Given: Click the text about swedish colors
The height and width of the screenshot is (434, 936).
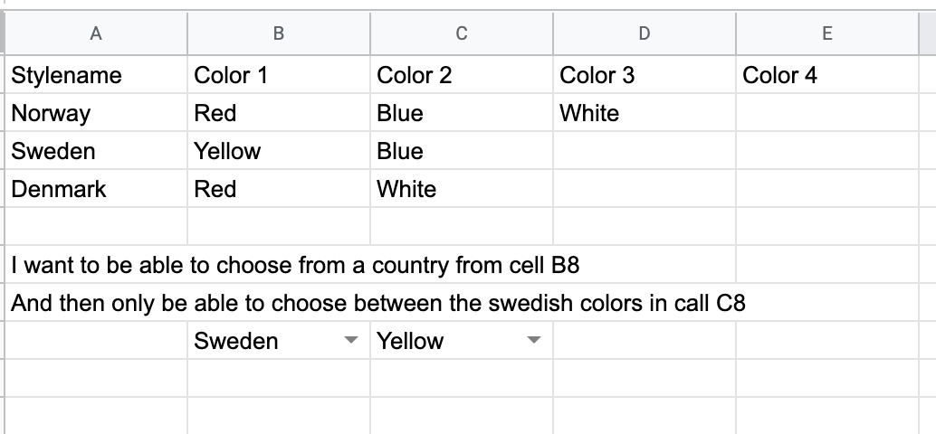Looking at the screenshot, I should 378,303.
